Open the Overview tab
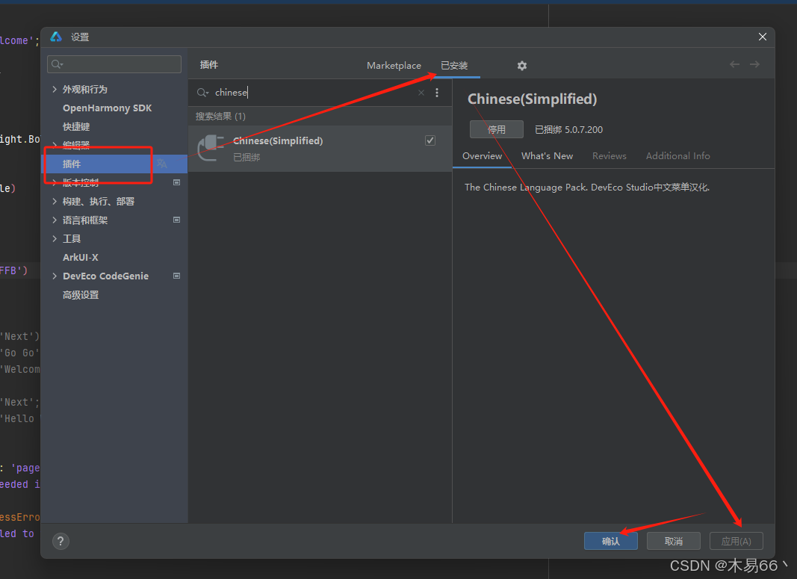The width and height of the screenshot is (797, 579). [482, 156]
